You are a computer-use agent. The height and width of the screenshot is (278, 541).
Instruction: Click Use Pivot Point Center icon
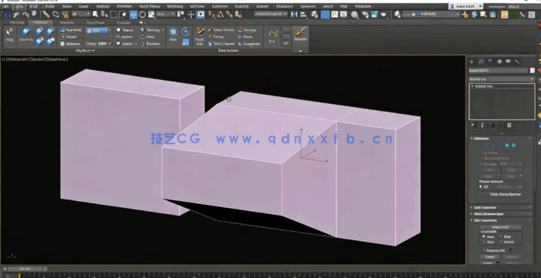181,14
